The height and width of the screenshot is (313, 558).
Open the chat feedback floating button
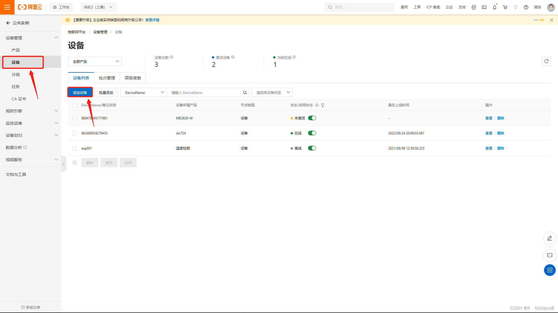click(550, 255)
